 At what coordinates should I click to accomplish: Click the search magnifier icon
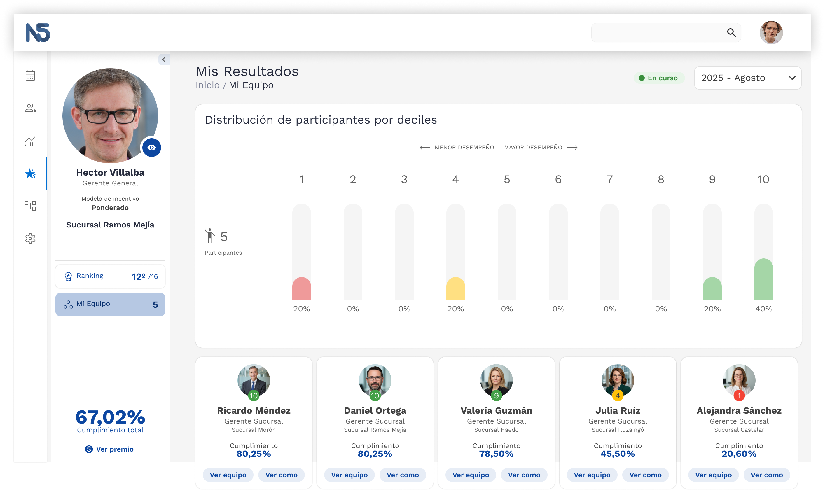click(x=731, y=32)
